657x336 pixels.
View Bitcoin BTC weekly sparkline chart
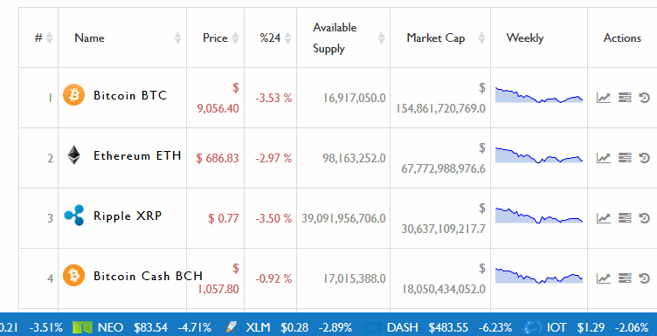(x=539, y=95)
